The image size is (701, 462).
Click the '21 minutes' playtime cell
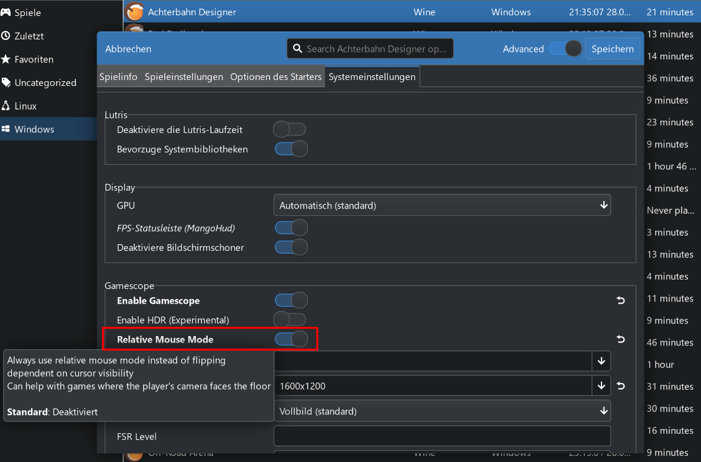pos(670,12)
